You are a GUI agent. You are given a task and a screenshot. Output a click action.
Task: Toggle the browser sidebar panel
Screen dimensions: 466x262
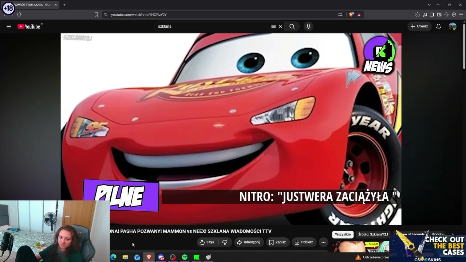point(432,15)
